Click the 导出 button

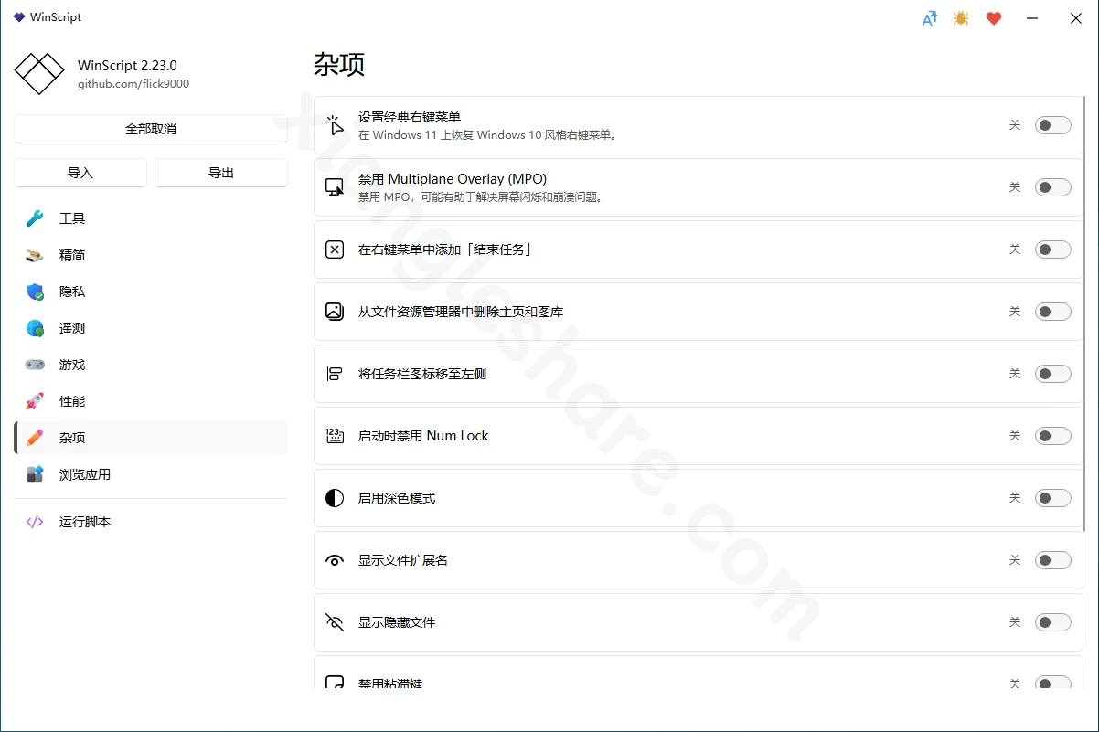[221, 173]
